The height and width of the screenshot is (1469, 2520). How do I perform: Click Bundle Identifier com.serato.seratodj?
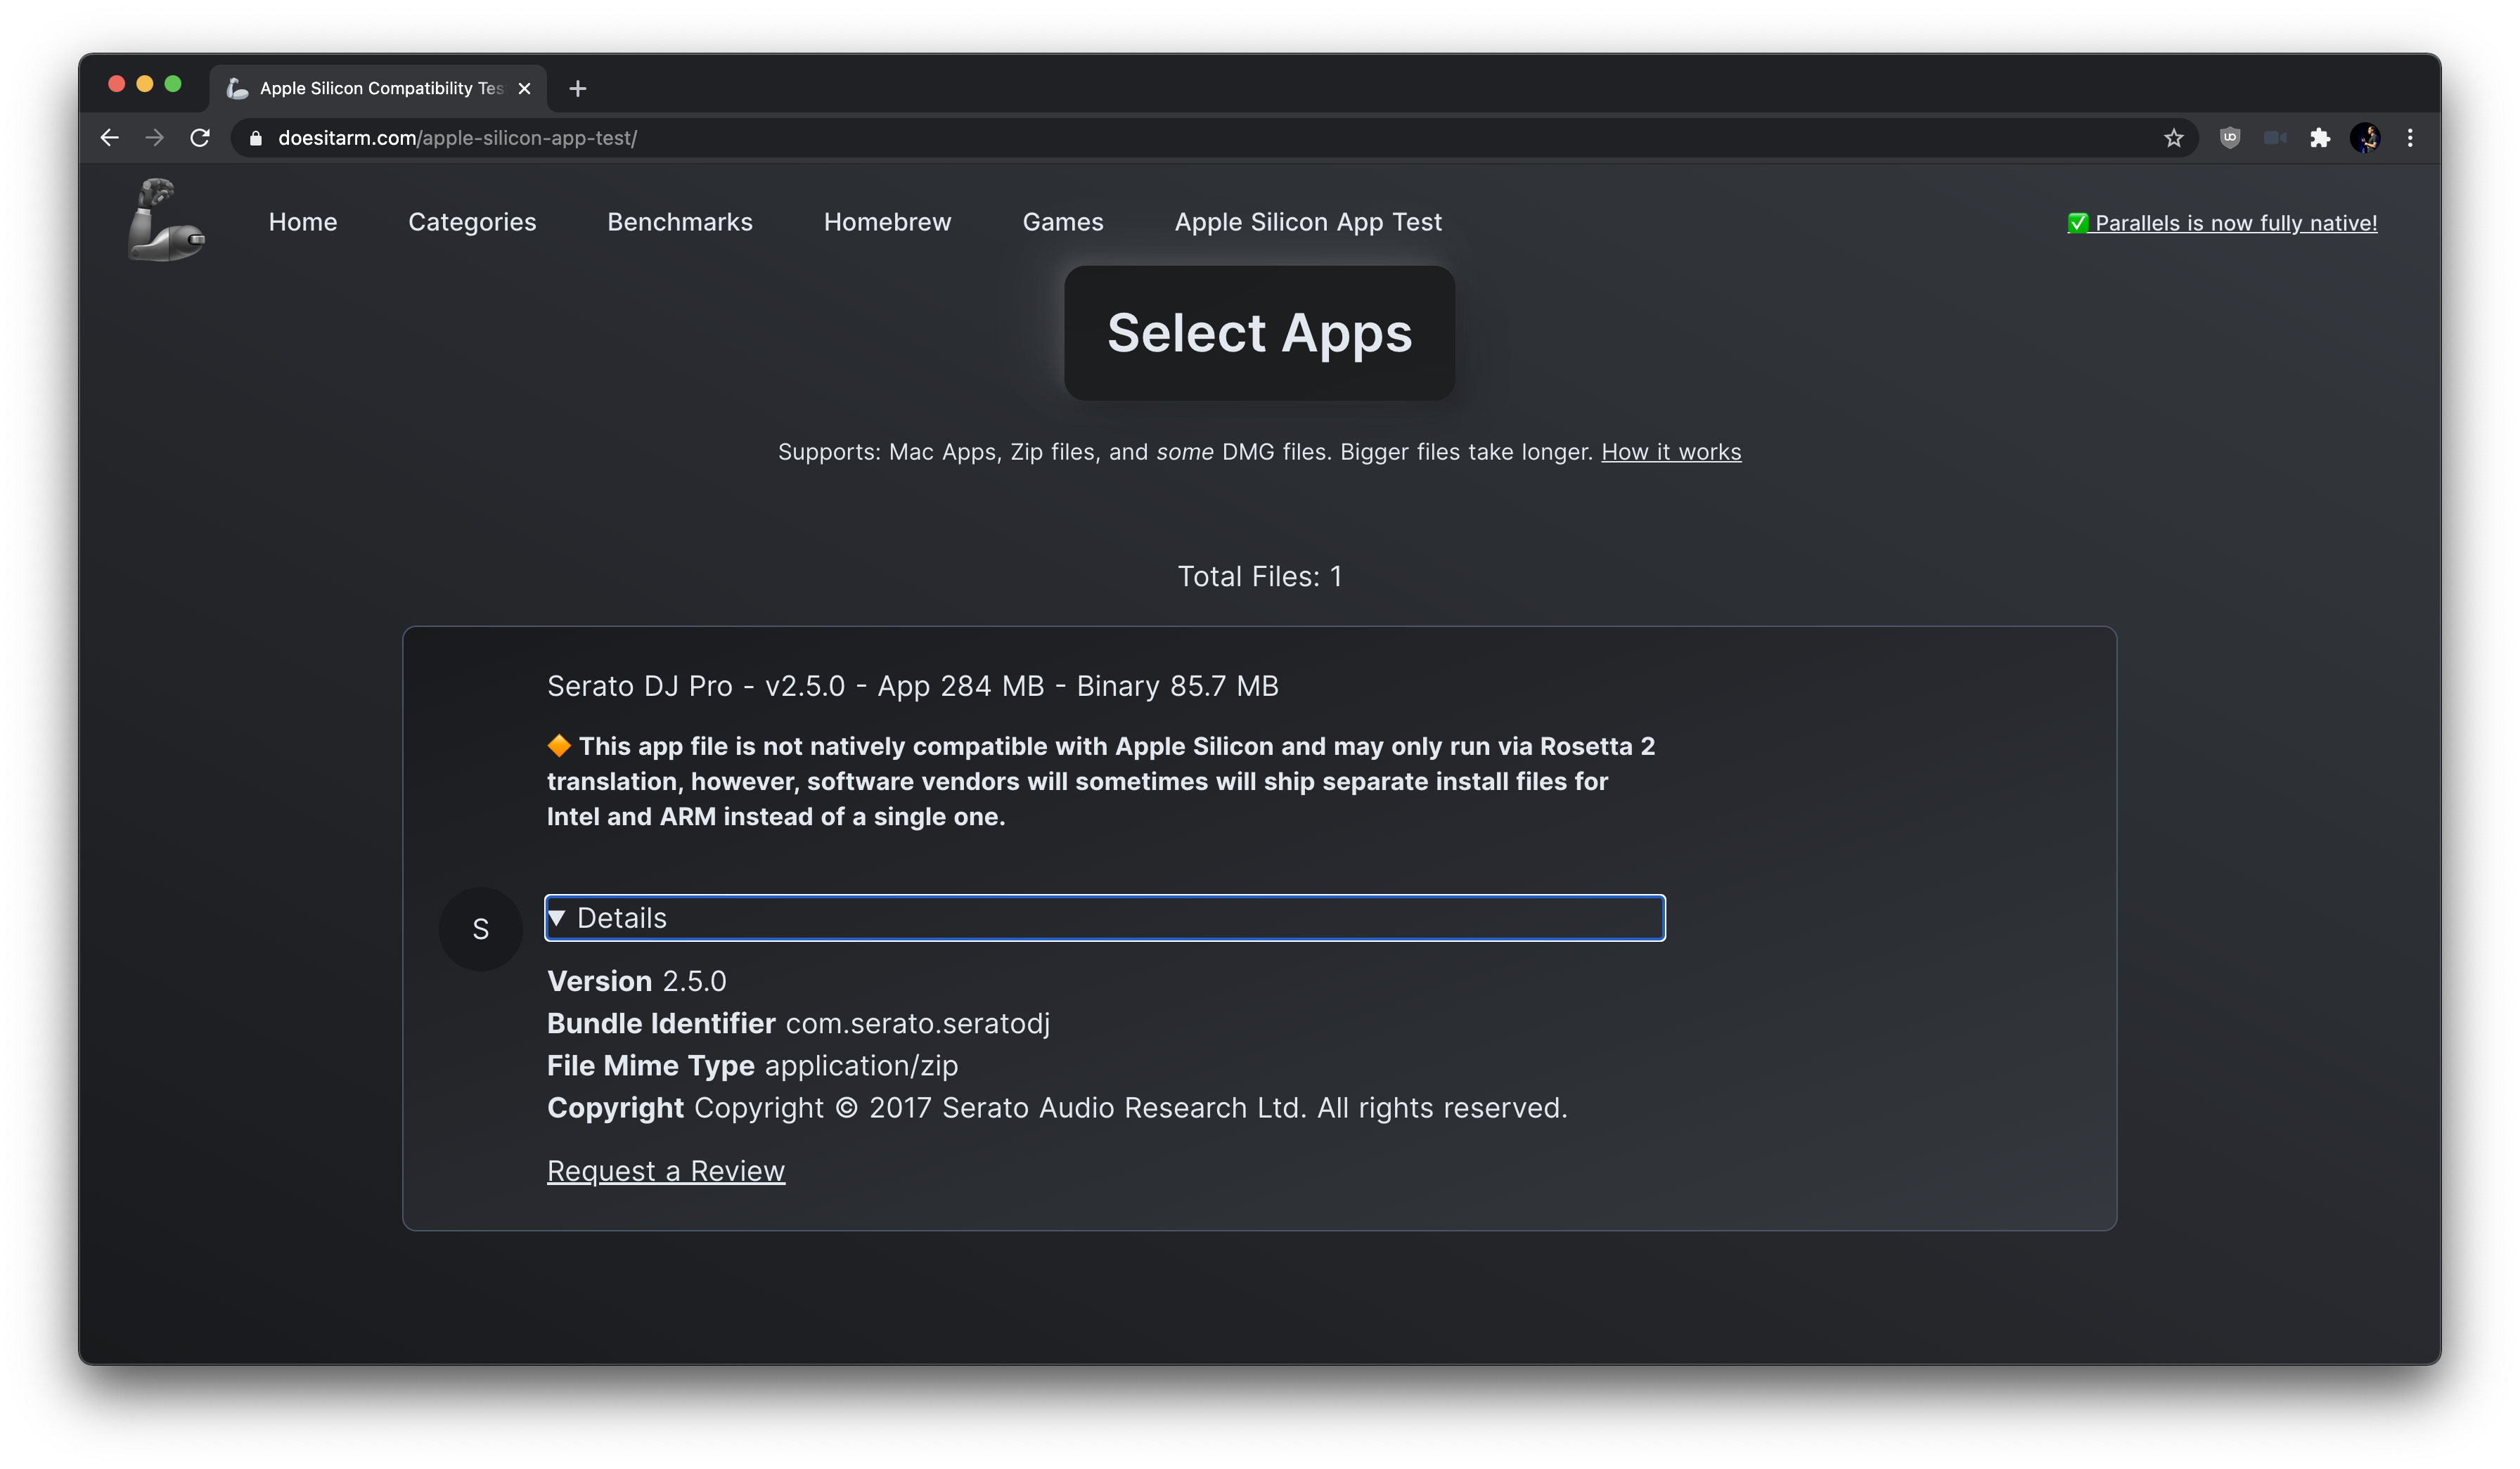798,1023
